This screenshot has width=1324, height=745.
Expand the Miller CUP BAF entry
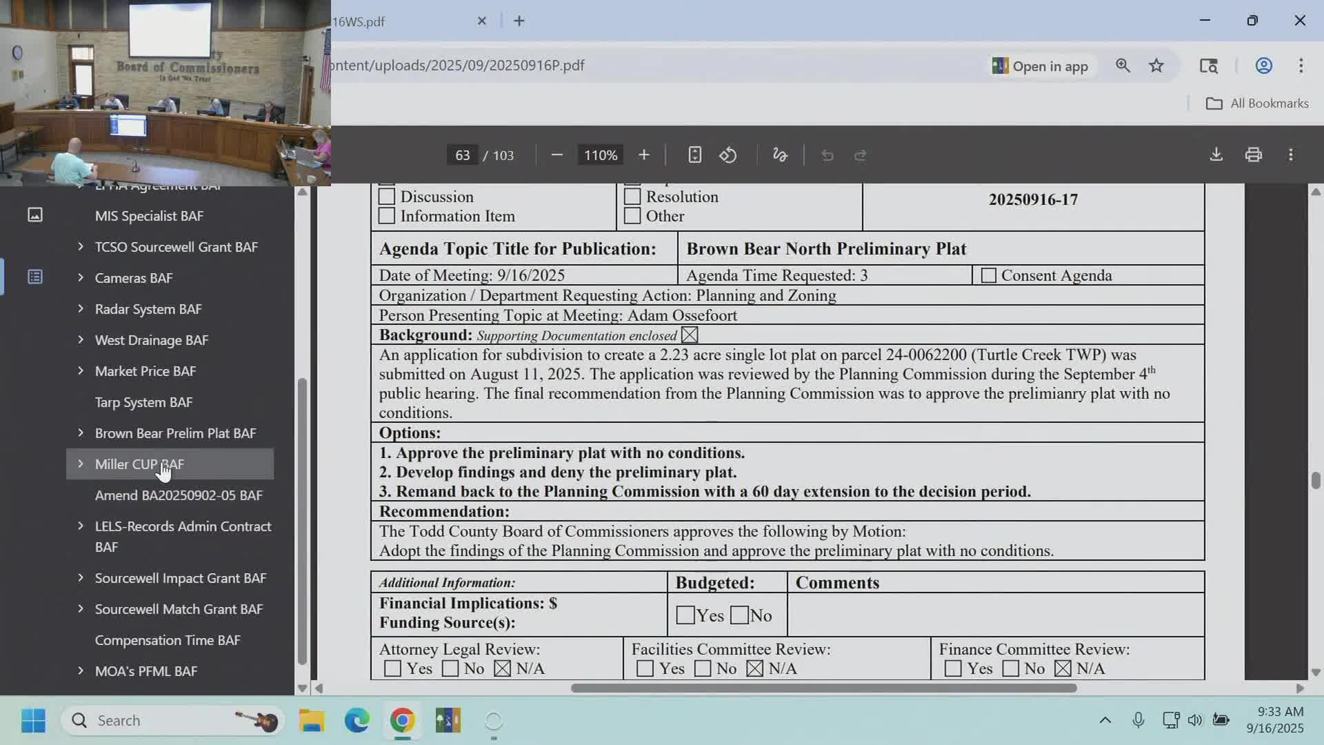coord(79,464)
